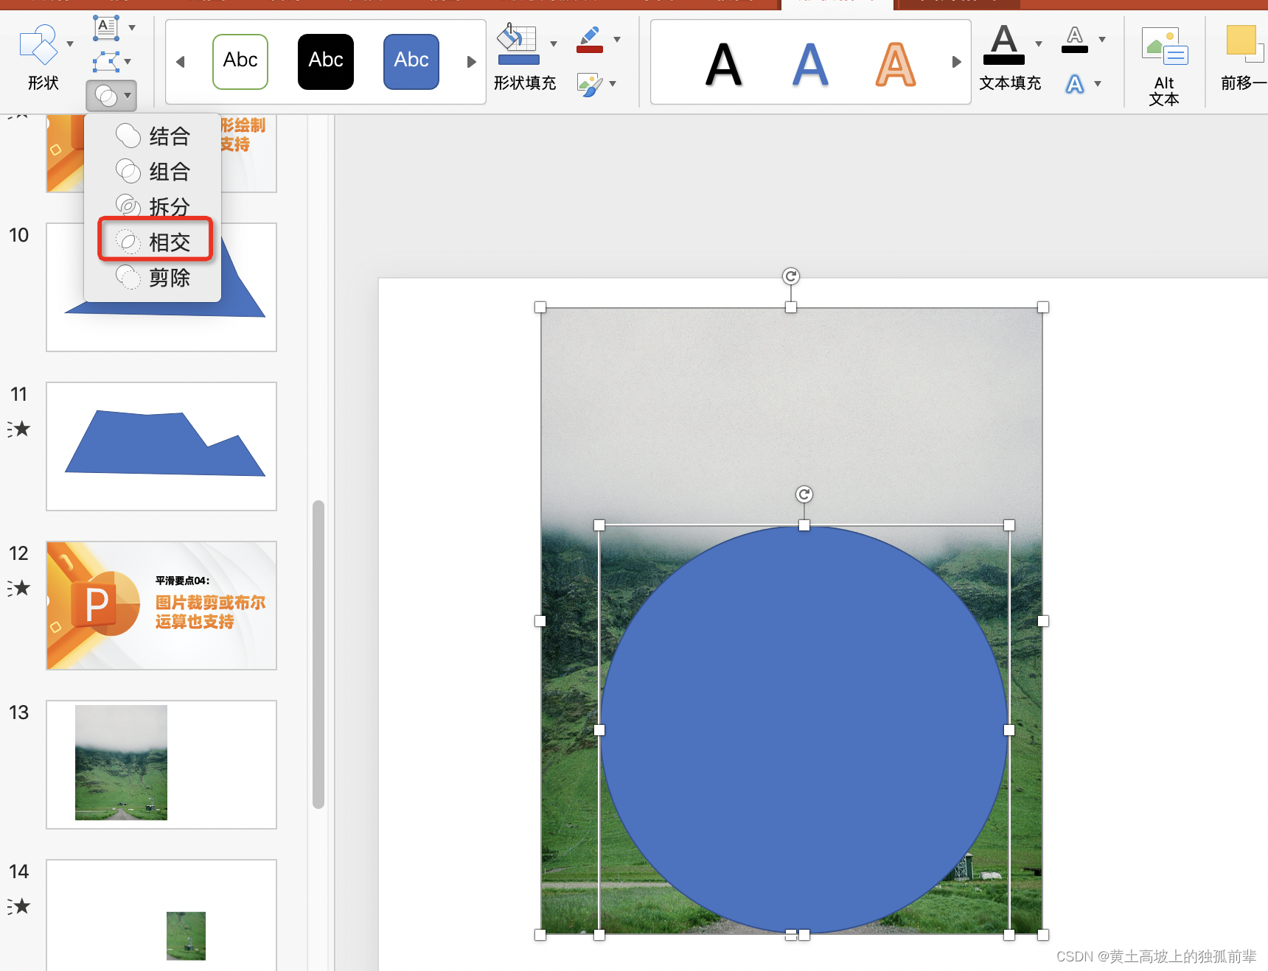Click the text box insert icon
This screenshot has height=971, width=1268.
(106, 28)
